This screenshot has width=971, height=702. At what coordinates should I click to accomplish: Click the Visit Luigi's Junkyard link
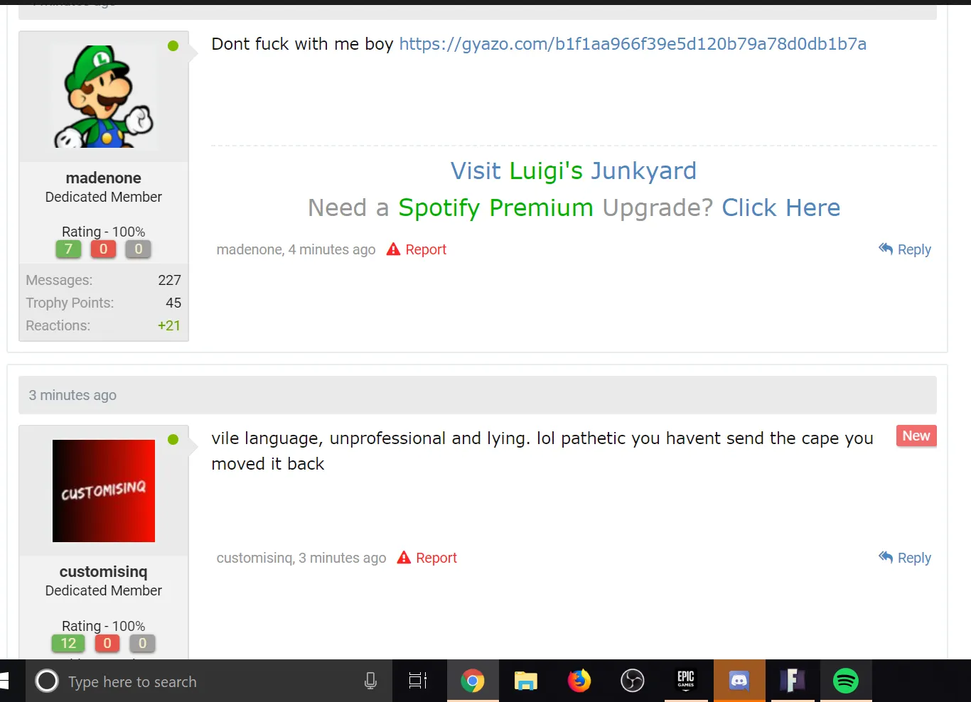point(574,171)
